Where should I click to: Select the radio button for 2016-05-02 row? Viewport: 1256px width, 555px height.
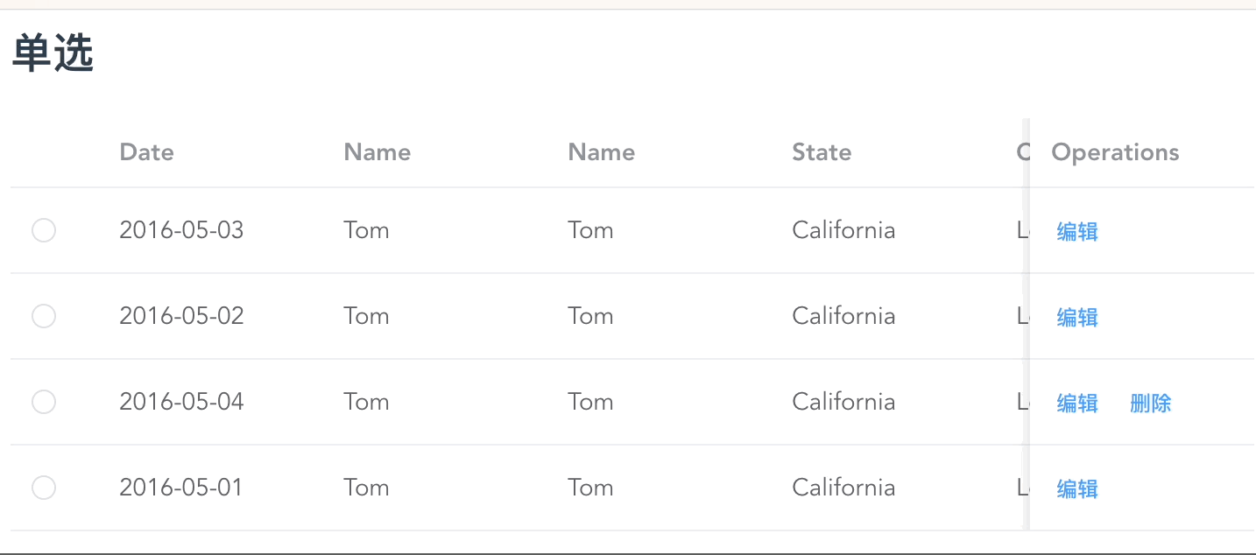point(44,316)
